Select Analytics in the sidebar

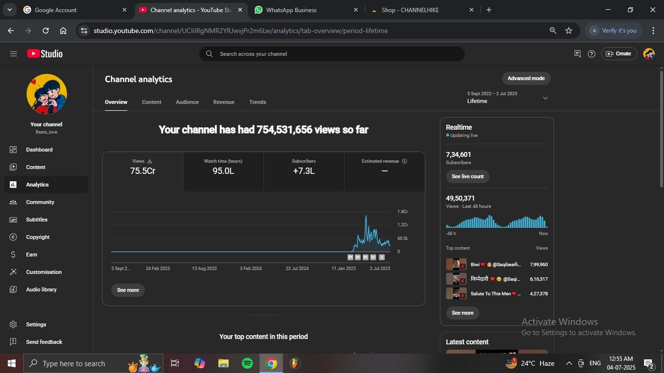pyautogui.click(x=46, y=185)
